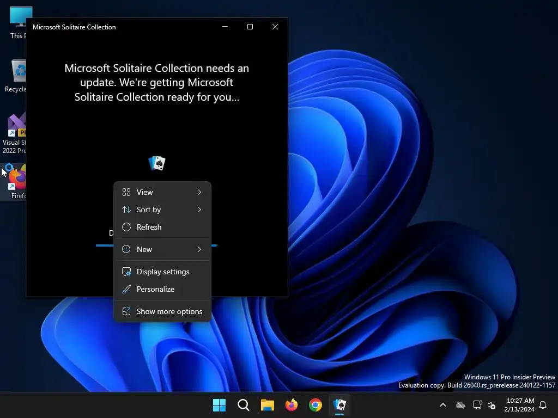Viewport: 558px width, 418px height.
Task: Click the Personalize paintbrush icon
Action: pos(126,290)
